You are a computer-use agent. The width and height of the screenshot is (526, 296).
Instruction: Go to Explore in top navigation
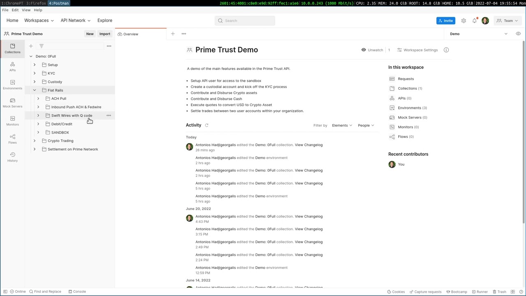pos(105,21)
